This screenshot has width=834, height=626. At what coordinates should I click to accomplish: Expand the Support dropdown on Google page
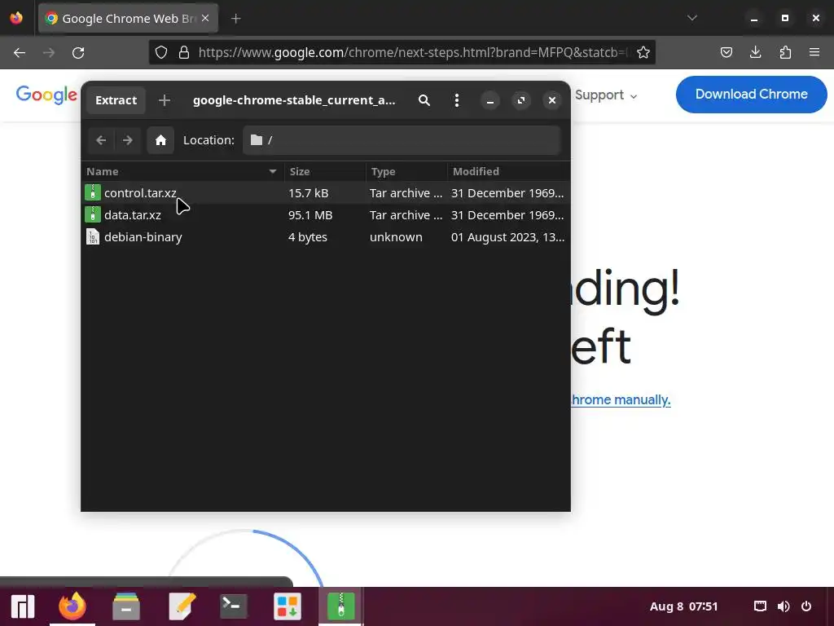pyautogui.click(x=605, y=95)
